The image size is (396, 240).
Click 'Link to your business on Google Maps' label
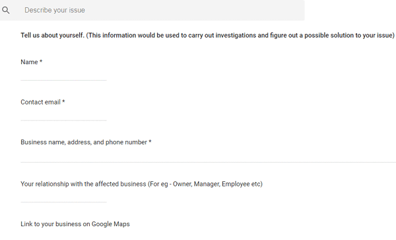tap(75, 224)
